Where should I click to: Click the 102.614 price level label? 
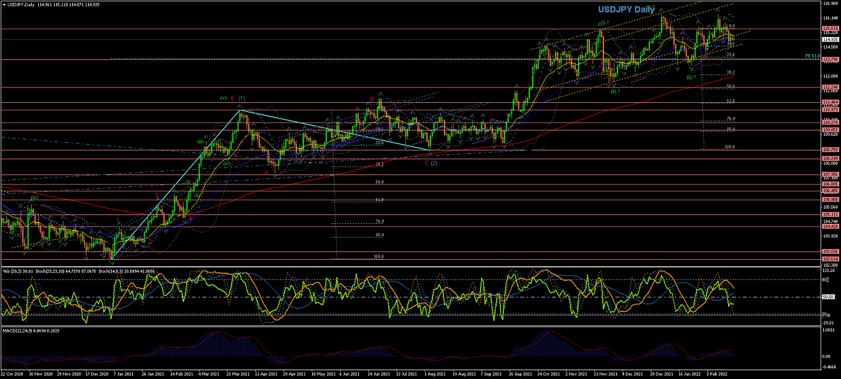tap(830, 259)
